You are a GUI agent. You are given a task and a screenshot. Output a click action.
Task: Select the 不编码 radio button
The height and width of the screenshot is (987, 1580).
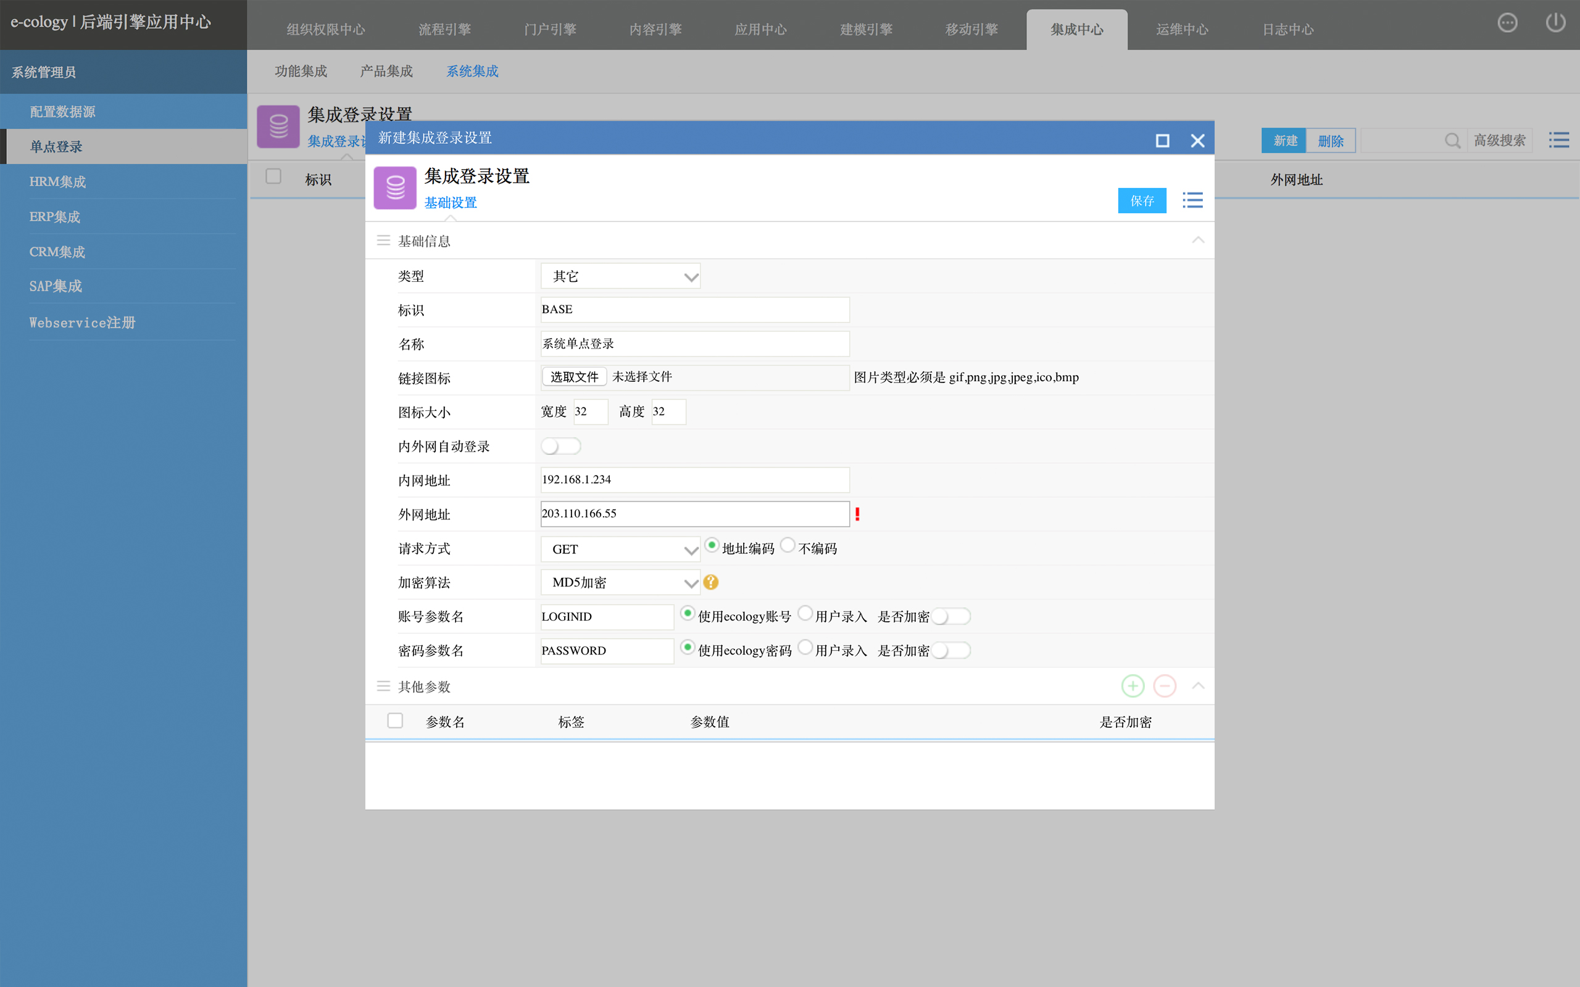click(788, 545)
